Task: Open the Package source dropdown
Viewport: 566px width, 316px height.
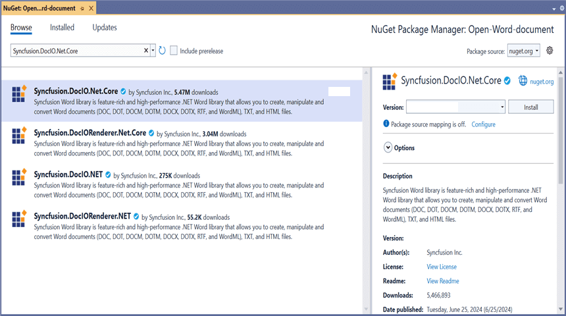Action: pyautogui.click(x=523, y=51)
